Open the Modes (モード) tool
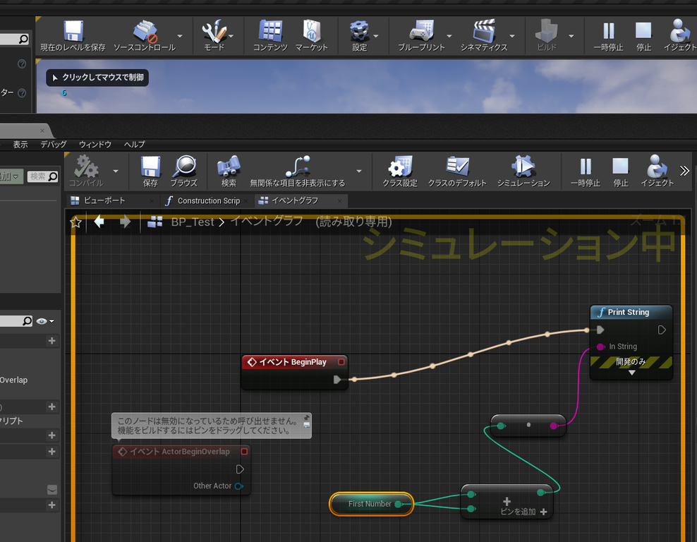The height and width of the screenshot is (542, 697). coord(214,36)
